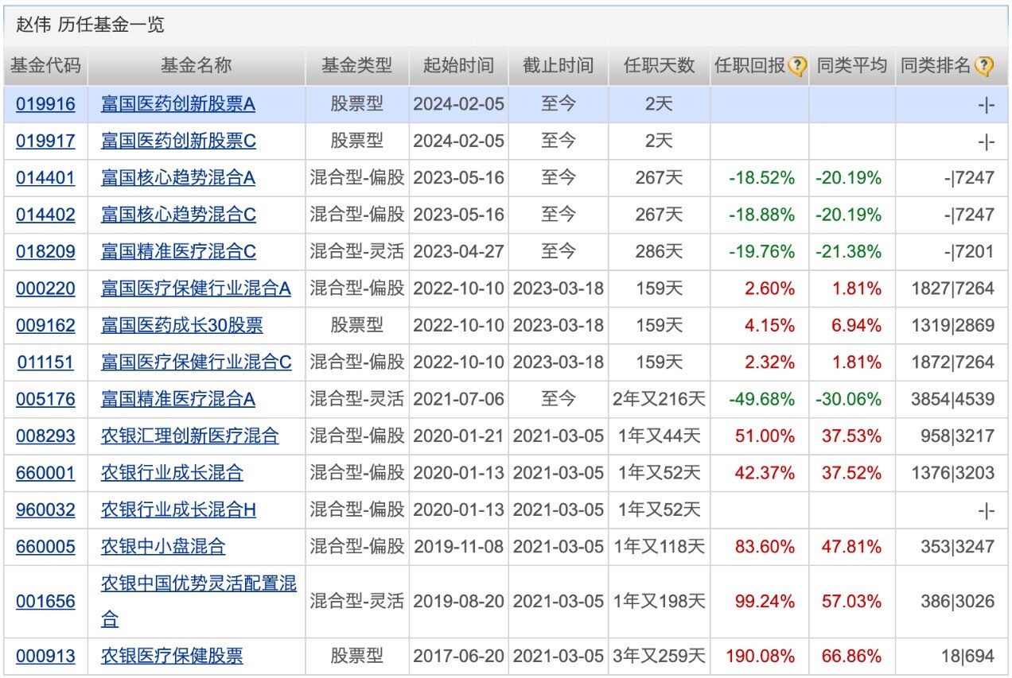Click the 基金类型 column header
This screenshot has width=1012, height=678.
pos(357,66)
